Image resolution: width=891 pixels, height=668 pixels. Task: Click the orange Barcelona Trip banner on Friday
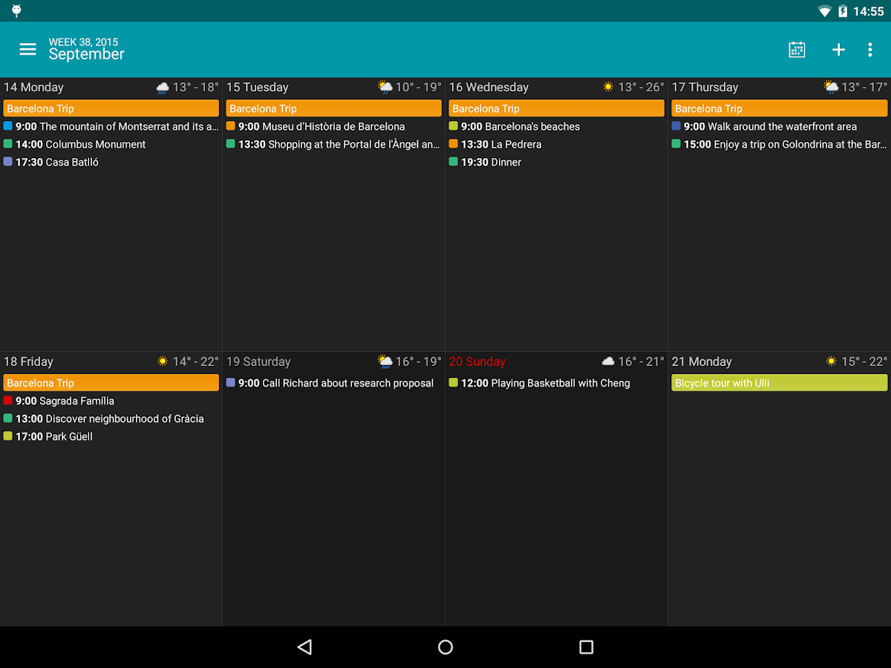tap(111, 382)
